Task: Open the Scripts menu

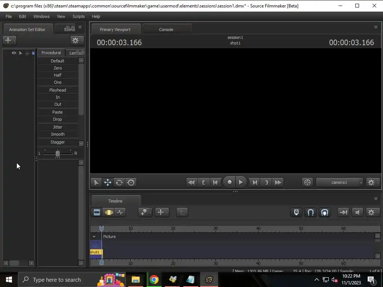Action: pyautogui.click(x=79, y=16)
